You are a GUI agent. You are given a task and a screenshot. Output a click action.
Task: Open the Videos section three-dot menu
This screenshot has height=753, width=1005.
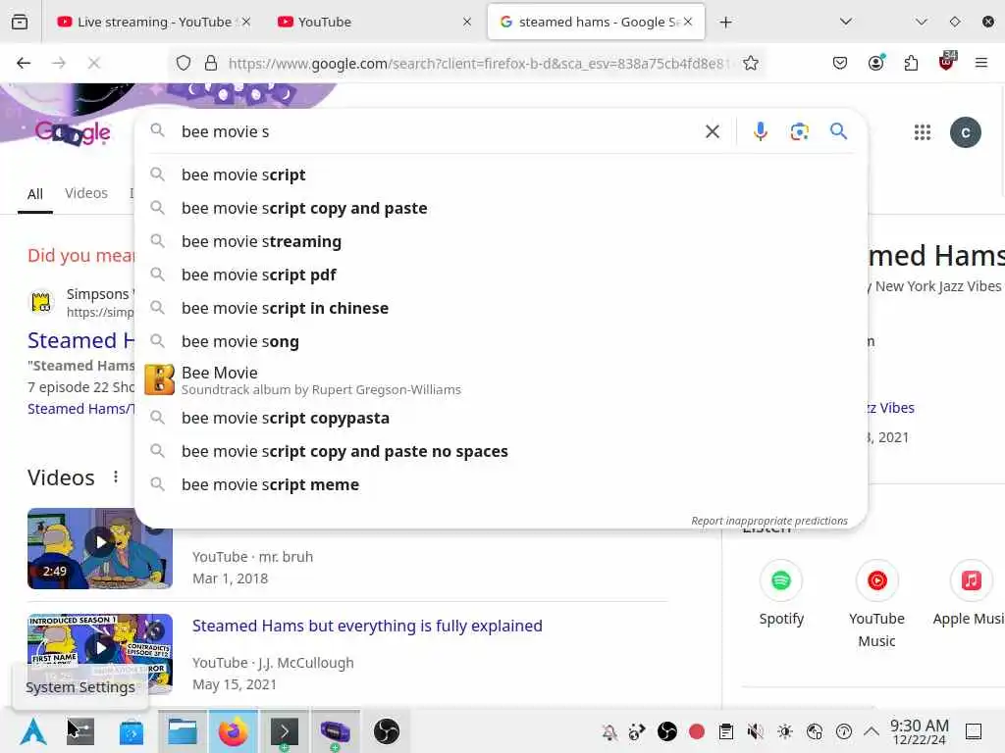point(116,477)
